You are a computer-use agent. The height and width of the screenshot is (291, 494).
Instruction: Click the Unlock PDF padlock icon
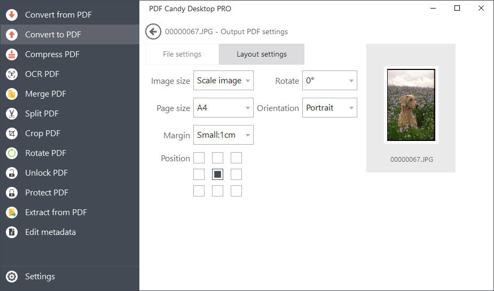coord(12,173)
